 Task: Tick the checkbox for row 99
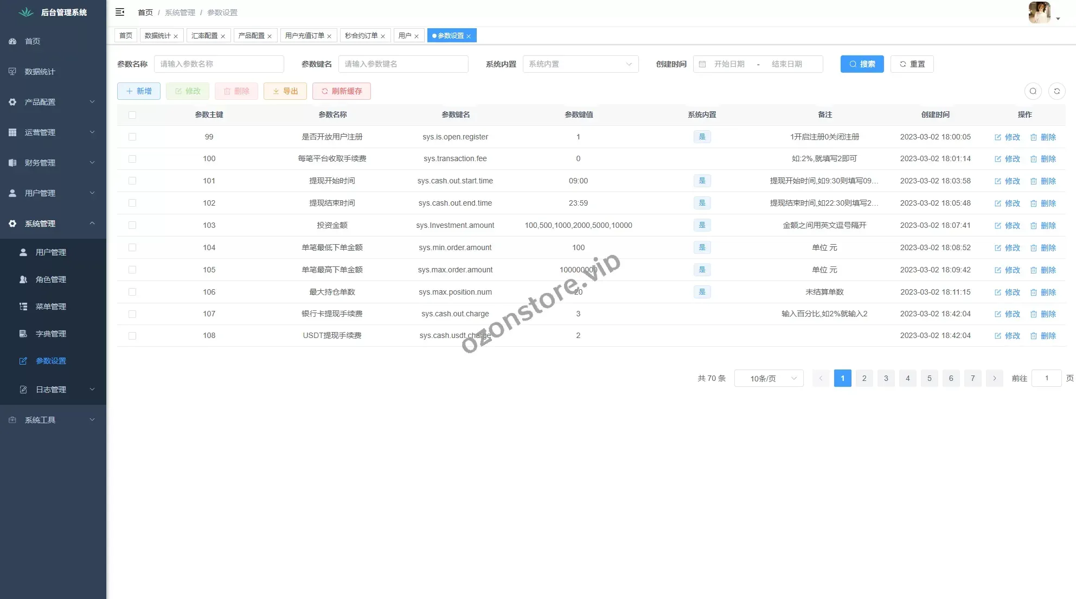pos(132,137)
